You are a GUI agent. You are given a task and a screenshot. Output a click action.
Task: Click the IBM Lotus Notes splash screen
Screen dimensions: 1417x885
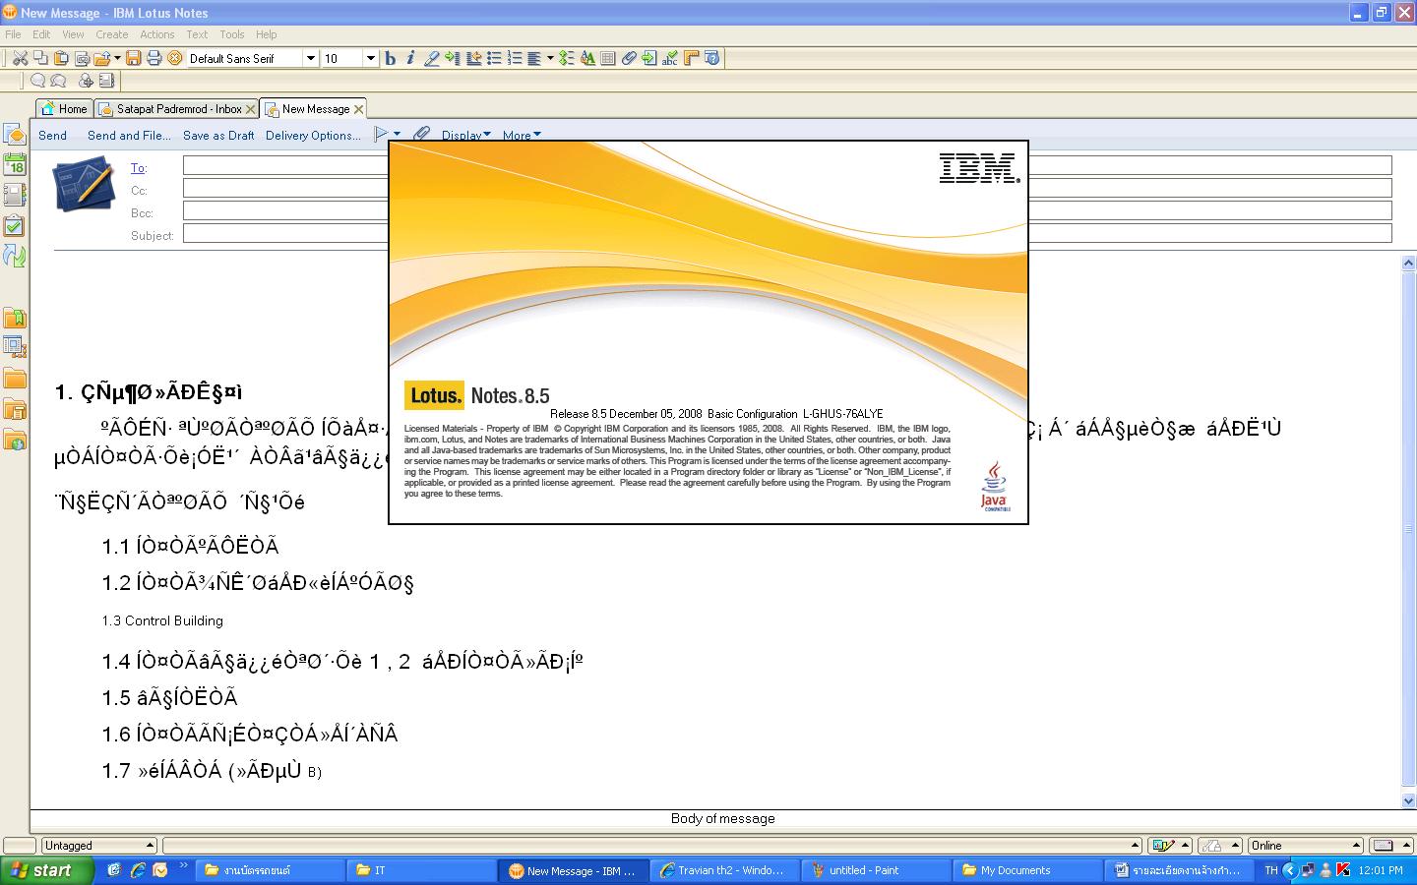[x=708, y=332]
